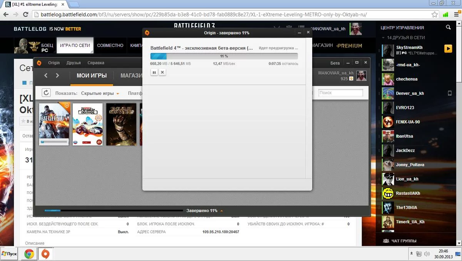Open PREMIUM link in Battlelog nav
The image size is (462, 261).
pyautogui.click(x=349, y=45)
